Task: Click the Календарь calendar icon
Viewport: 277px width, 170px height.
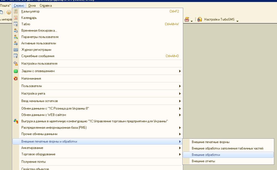Action: click(16, 18)
